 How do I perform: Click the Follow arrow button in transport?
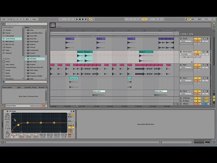[x=61, y=19]
